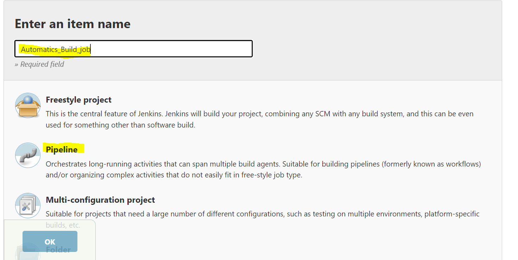This screenshot has height=260, width=518.
Task: Click the Multi-configuration project tools icon
Action: (x=28, y=206)
